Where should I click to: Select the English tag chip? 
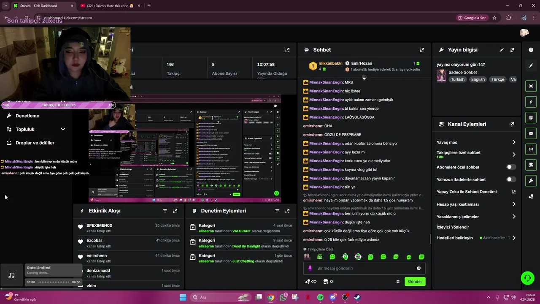pyautogui.click(x=478, y=79)
